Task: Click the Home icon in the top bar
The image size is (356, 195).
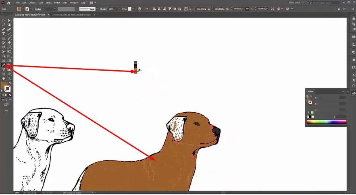Action: point(8,3)
